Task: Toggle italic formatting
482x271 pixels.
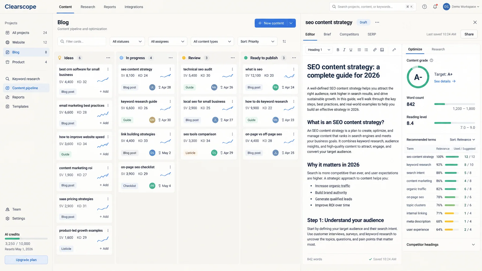Action: 344,50
